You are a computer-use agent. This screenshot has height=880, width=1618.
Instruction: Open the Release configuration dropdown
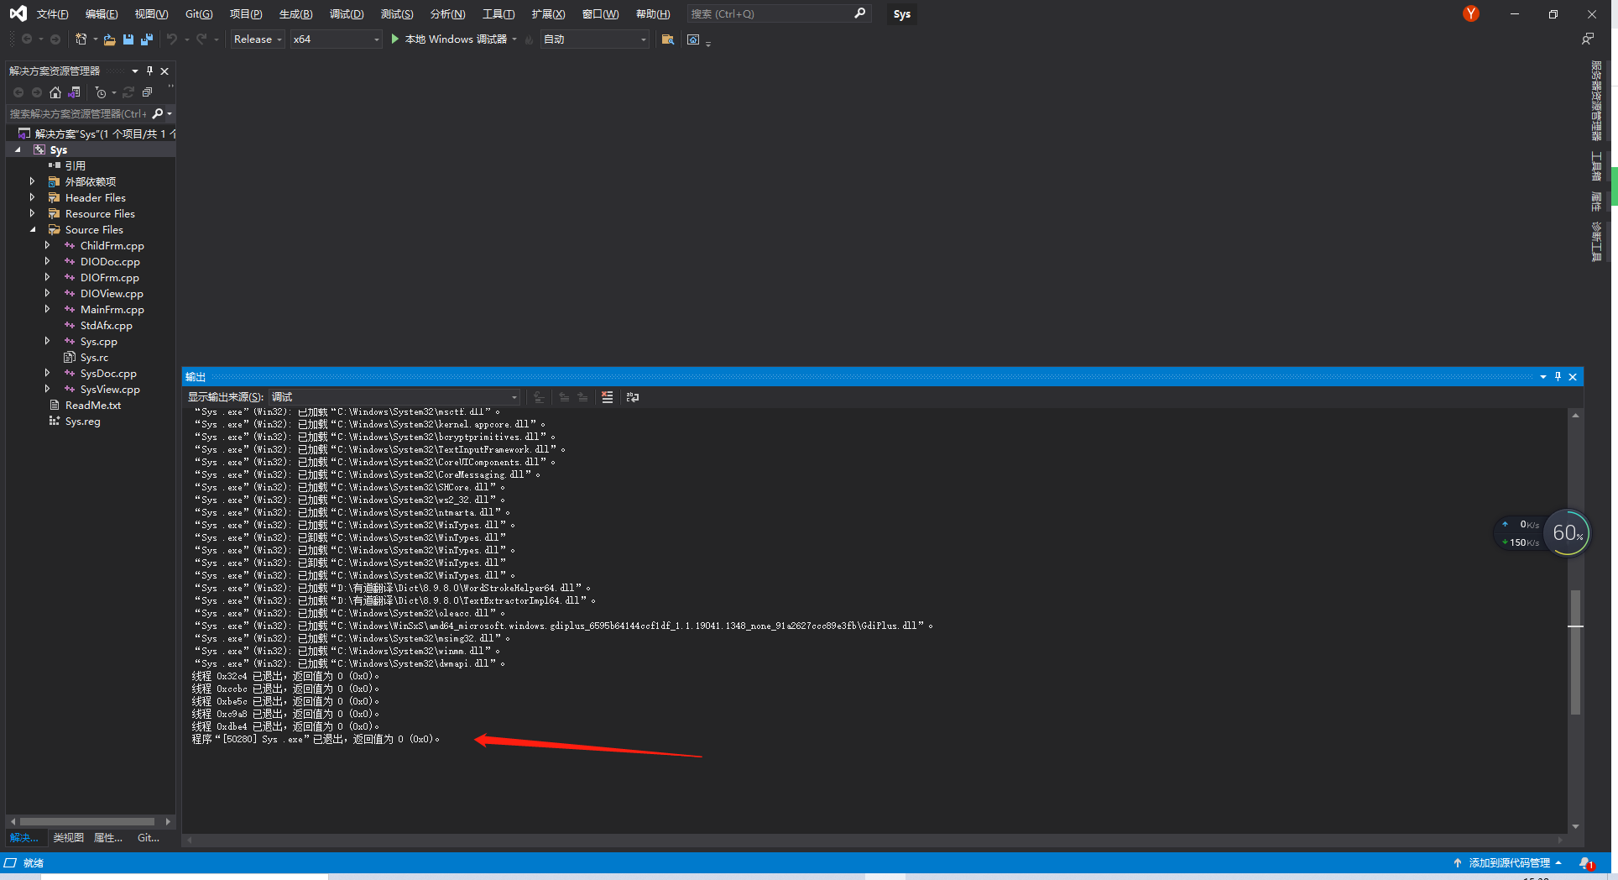[x=257, y=39]
